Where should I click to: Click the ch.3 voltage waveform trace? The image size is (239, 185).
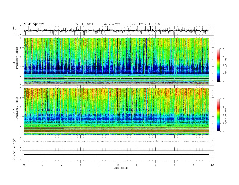point(116,141)
